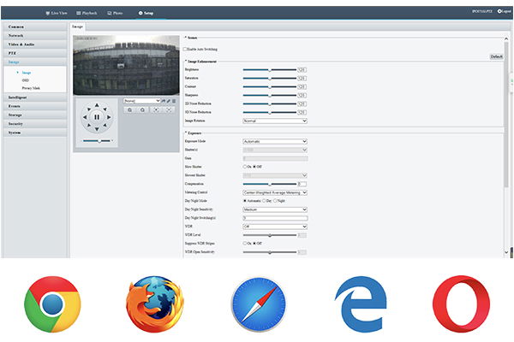
Task: Open the Common sidebar menu
Action: 35,27
